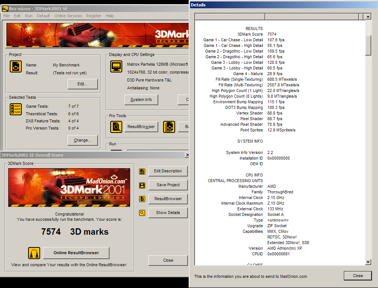378x288 pixels.
Task: Click the Online ResultBrowser button
Action: tap(76, 253)
